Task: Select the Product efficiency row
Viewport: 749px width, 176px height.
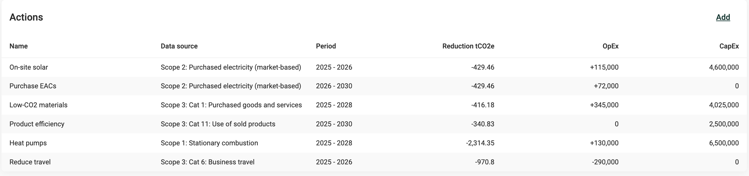Action: (x=37, y=124)
